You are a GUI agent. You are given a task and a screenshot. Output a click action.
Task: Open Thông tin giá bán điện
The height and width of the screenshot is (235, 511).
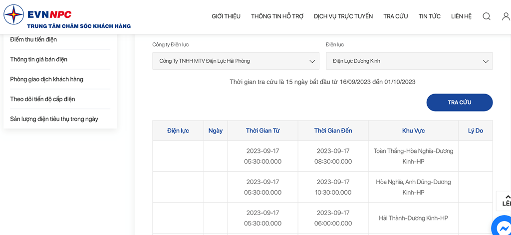click(x=39, y=59)
